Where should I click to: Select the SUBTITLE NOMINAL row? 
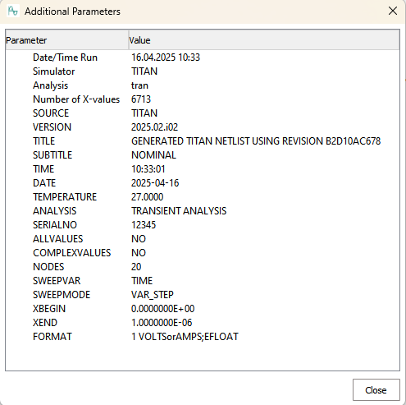click(x=203, y=155)
